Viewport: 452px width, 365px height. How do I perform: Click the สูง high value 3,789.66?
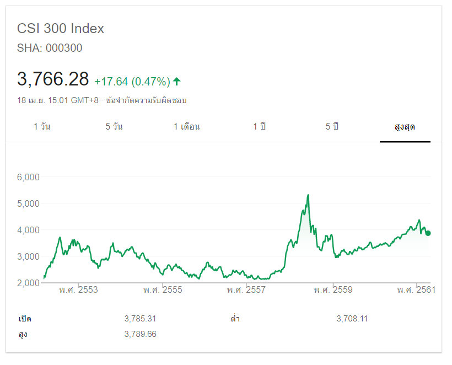point(141,334)
